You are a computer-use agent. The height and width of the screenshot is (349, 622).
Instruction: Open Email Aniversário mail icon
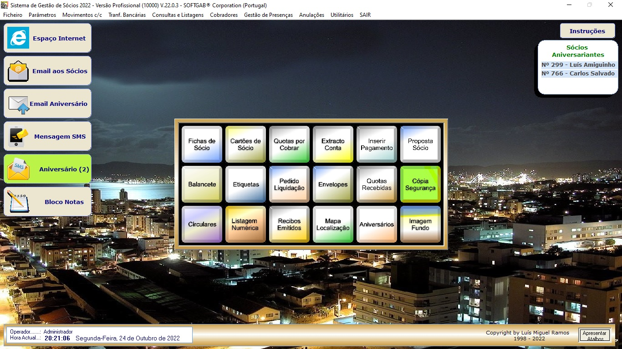18,104
